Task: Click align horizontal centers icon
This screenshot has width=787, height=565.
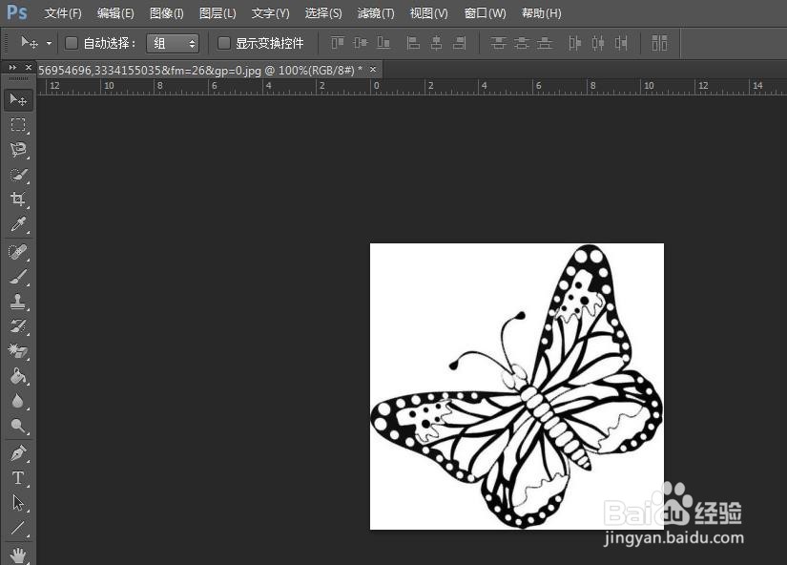Action: point(436,43)
